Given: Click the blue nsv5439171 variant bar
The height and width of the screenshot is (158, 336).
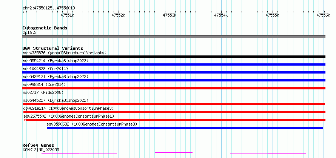Looking at the screenshot, I should (x=174, y=80).
